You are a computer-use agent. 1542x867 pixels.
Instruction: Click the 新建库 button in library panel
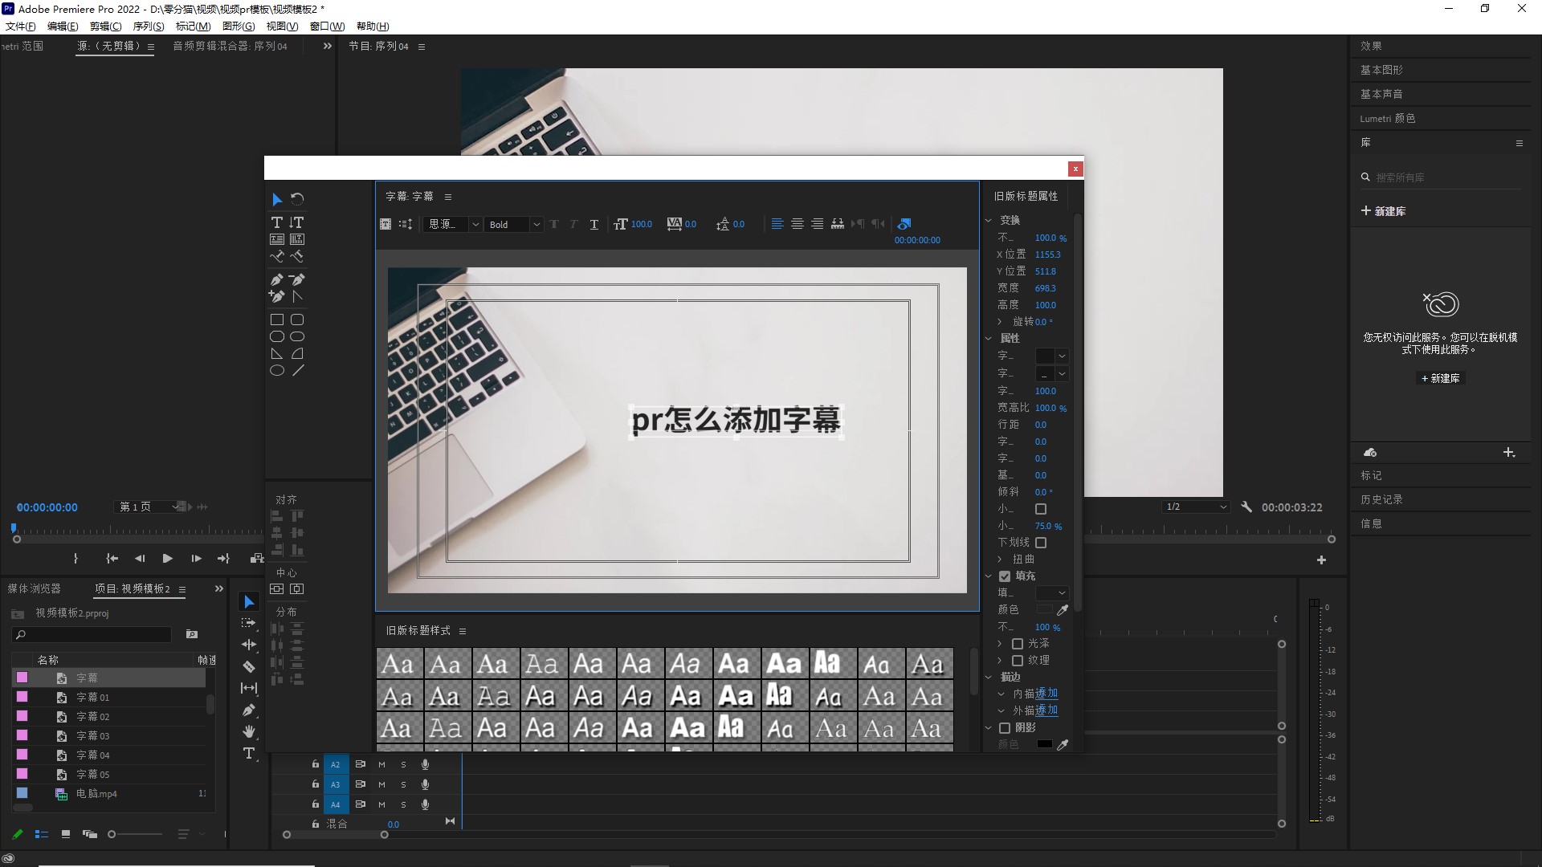pyautogui.click(x=1441, y=378)
